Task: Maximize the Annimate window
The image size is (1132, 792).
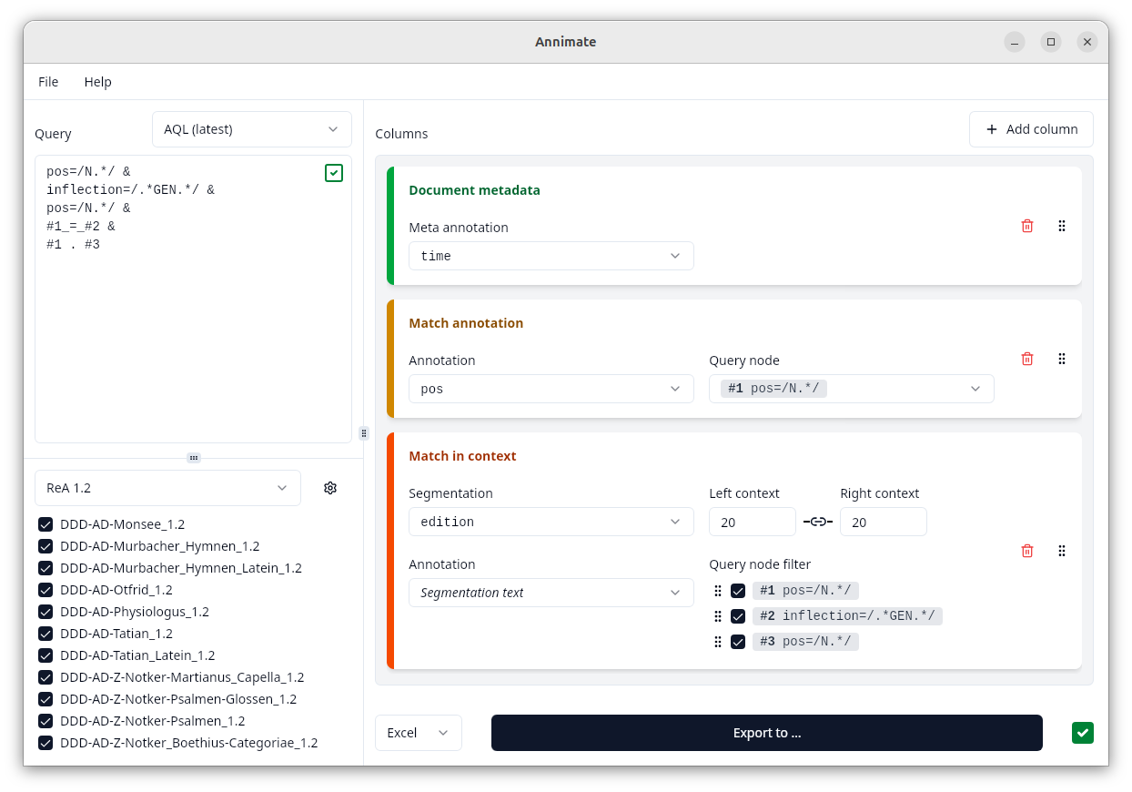Action: click(1051, 42)
